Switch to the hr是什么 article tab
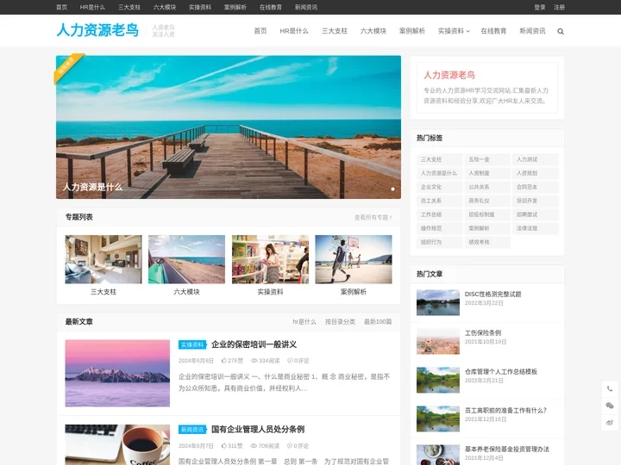The height and width of the screenshot is (465, 621). click(304, 322)
